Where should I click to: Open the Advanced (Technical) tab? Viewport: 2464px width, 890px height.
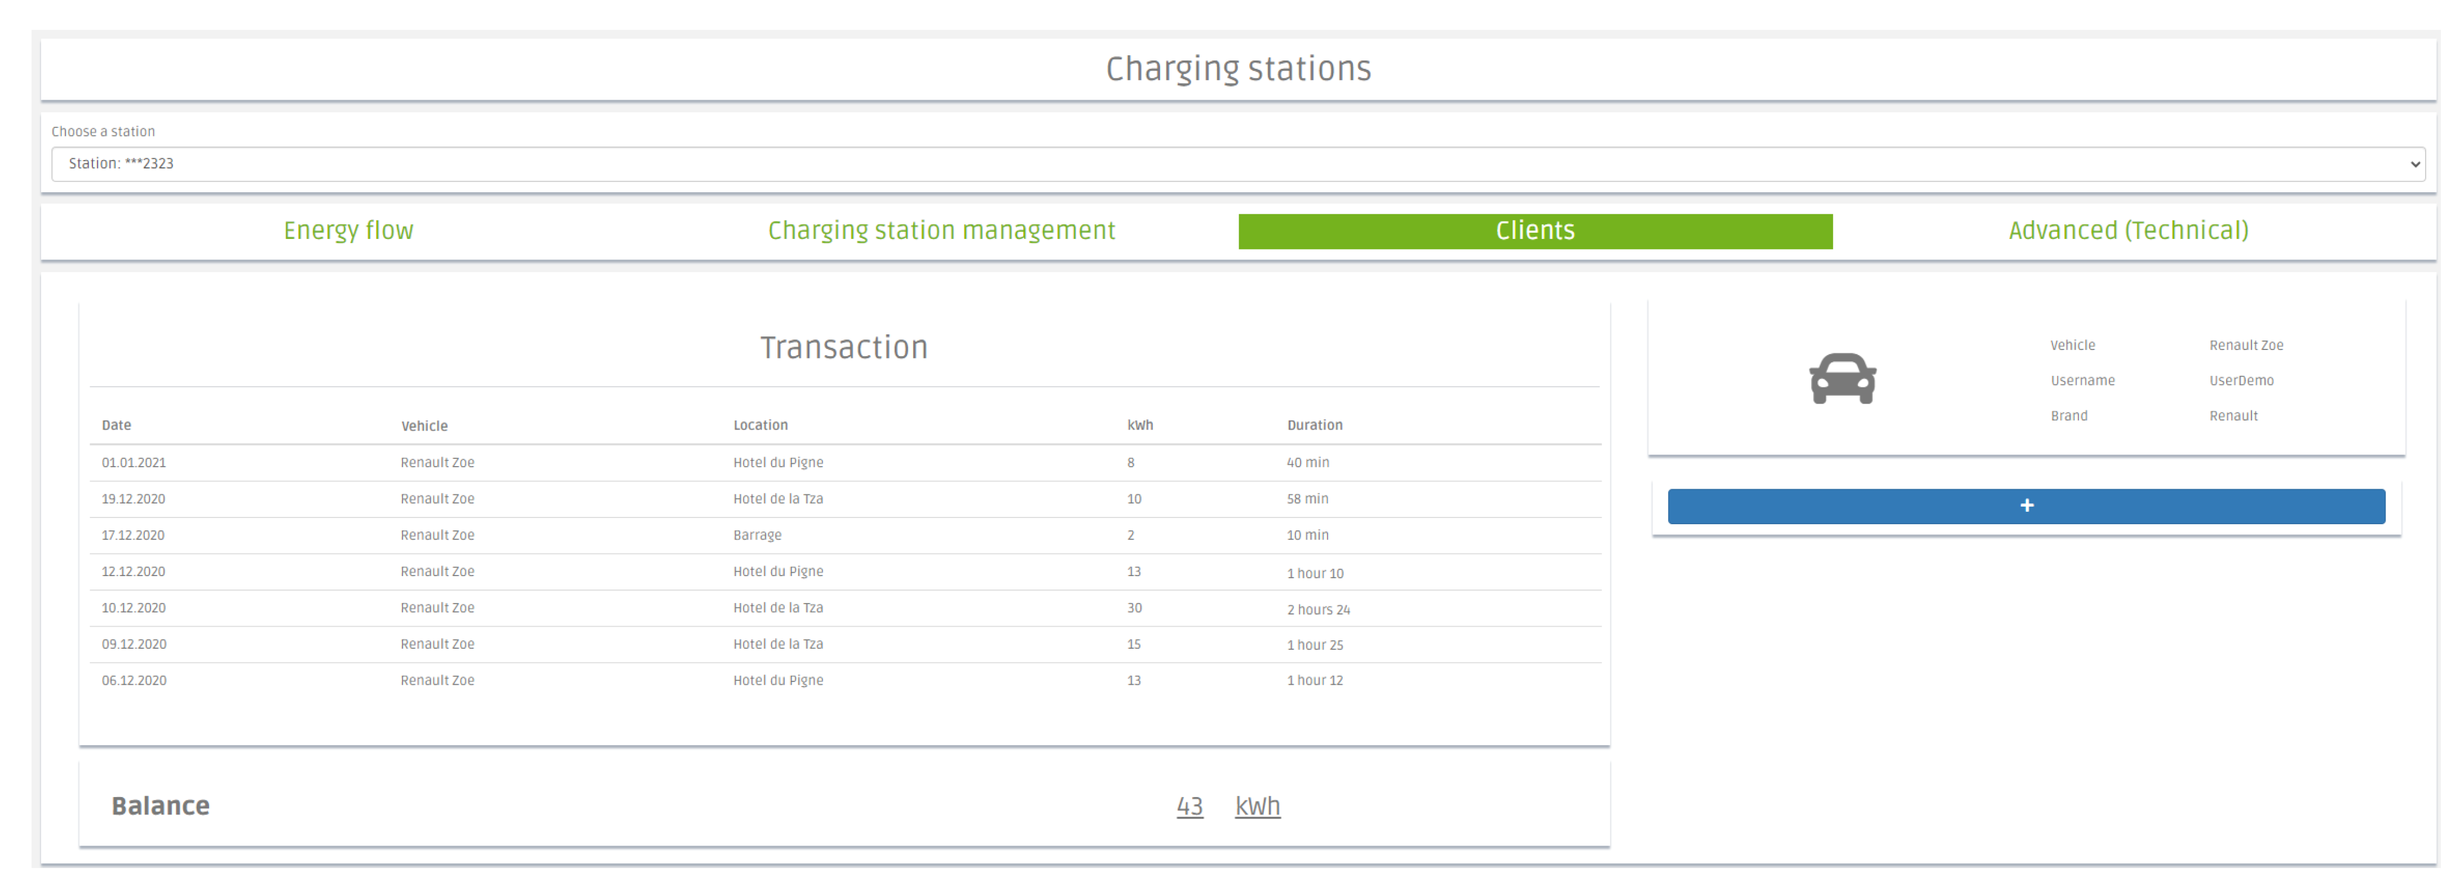point(2127,231)
